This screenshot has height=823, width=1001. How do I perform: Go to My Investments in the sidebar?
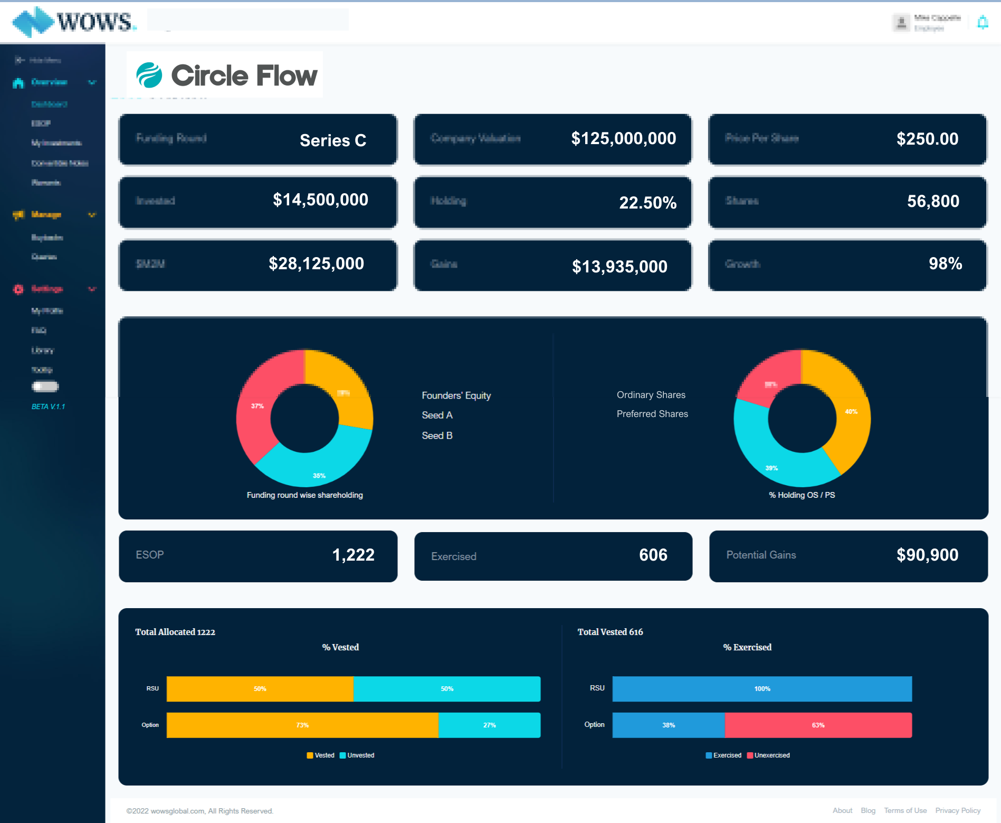coord(56,143)
